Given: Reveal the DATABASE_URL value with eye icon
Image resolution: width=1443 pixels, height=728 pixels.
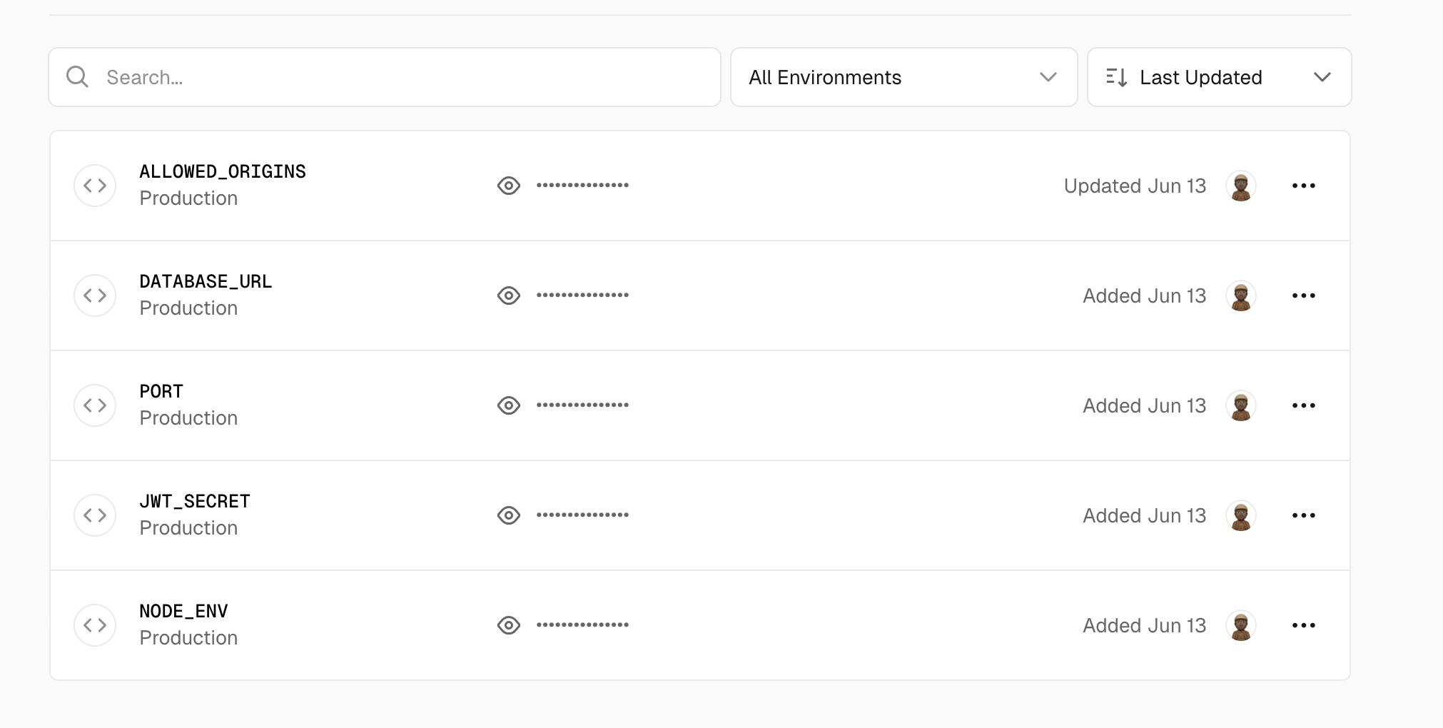Looking at the screenshot, I should [509, 295].
